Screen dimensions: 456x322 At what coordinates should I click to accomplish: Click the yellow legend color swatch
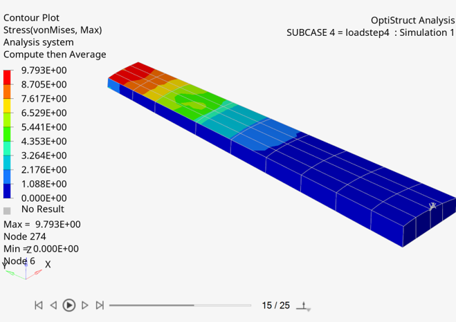tap(7, 106)
